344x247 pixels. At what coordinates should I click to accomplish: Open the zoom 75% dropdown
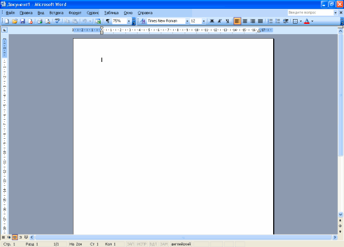(129, 21)
